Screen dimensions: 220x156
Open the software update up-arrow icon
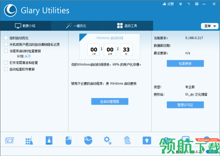point(147,141)
